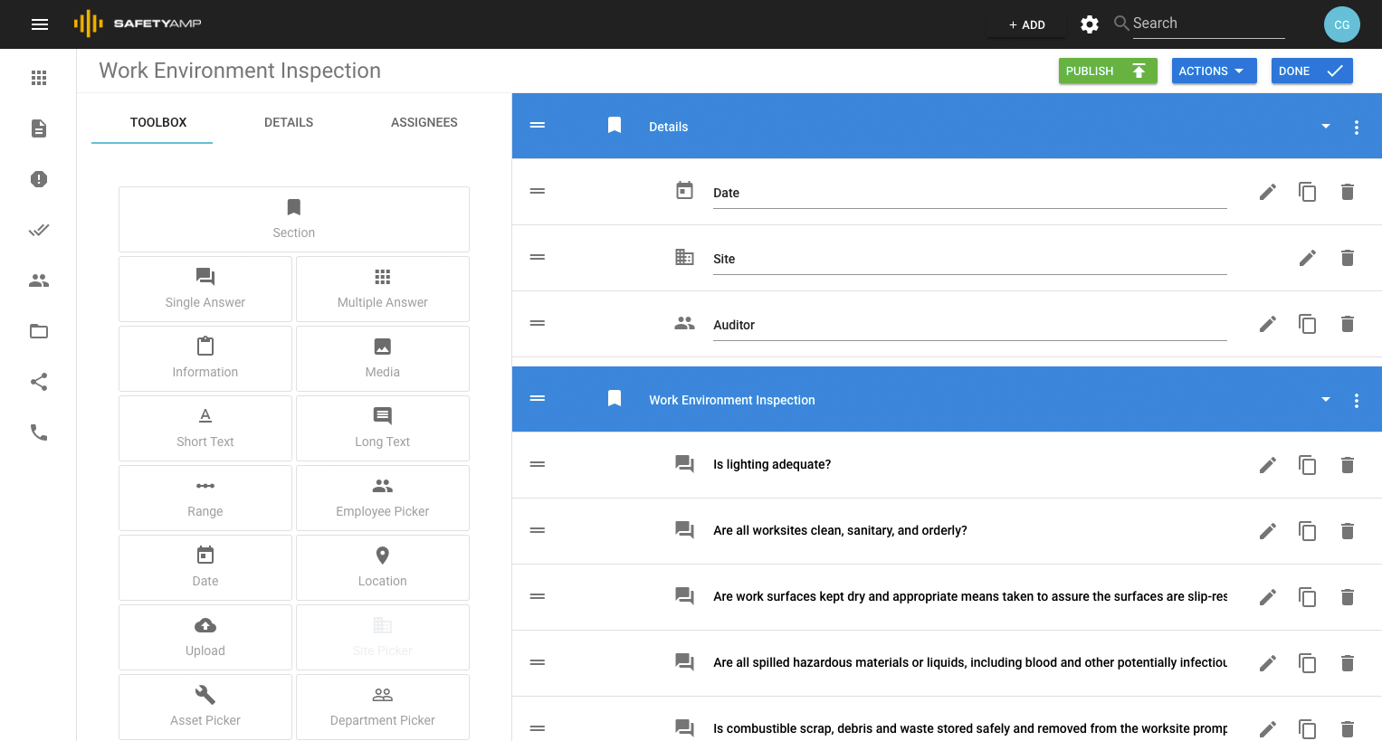1382x741 pixels.
Task: Collapse the Details section
Action: 1325,127
